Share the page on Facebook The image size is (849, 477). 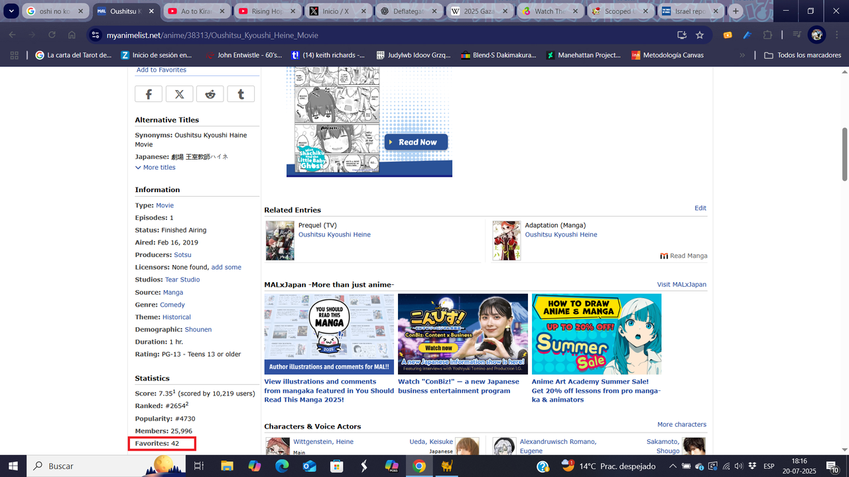[x=148, y=93]
